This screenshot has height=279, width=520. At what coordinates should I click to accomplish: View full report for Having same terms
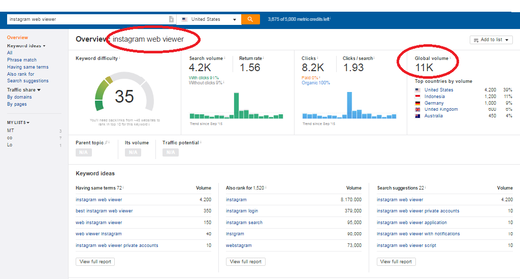tap(95, 261)
